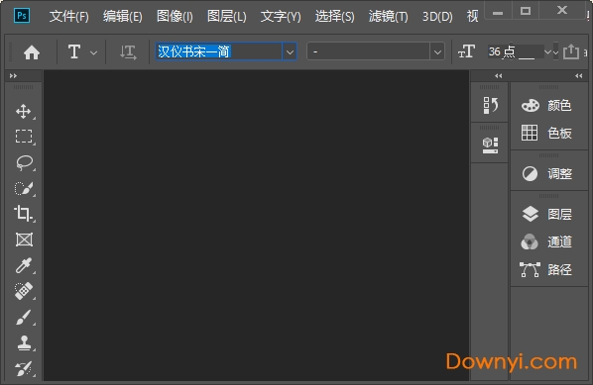Toggle text orientation icon
This screenshot has width=593, height=385.
128,52
